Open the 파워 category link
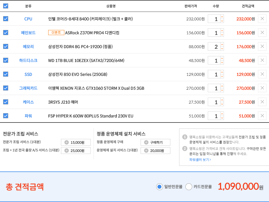The height and width of the screenshot is (202, 269). click(28, 116)
